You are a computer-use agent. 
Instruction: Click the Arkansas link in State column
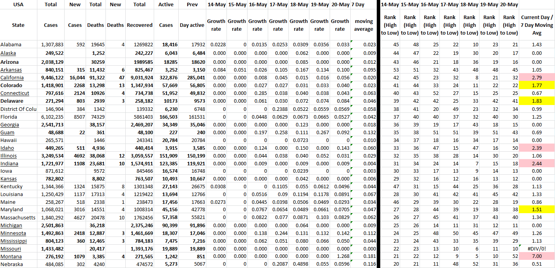tap(11, 70)
